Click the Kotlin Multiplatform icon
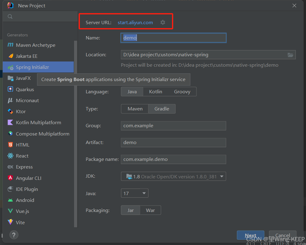The height and width of the screenshot is (245, 306). [10, 122]
